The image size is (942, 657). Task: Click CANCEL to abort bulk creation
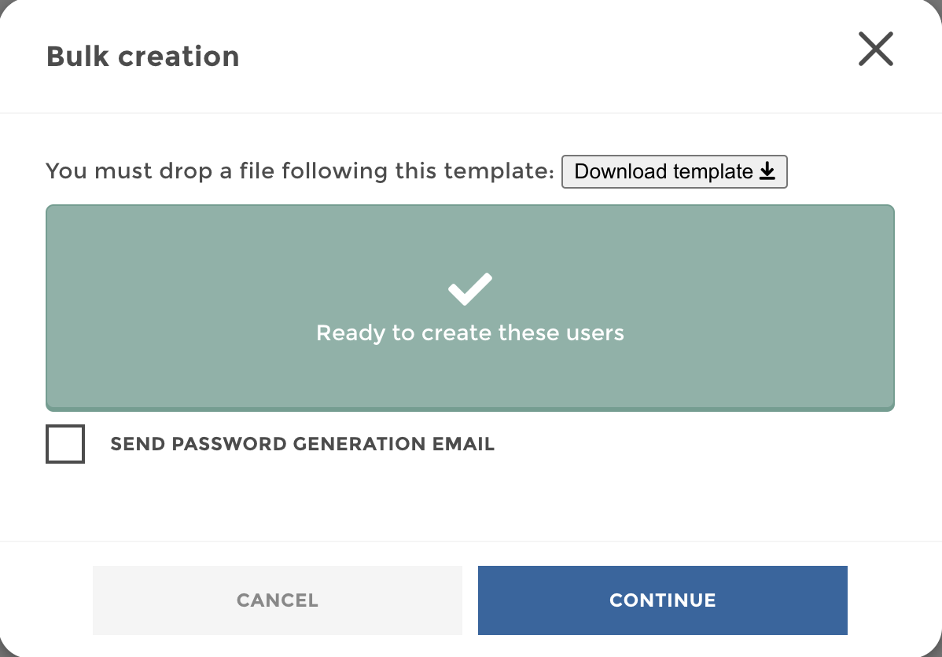coord(277,600)
